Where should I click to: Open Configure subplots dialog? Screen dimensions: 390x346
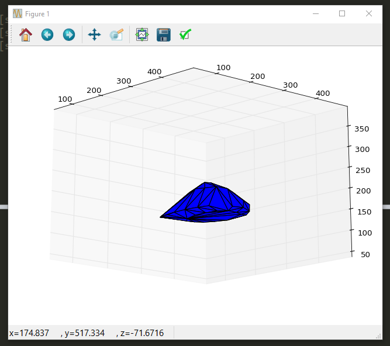142,34
